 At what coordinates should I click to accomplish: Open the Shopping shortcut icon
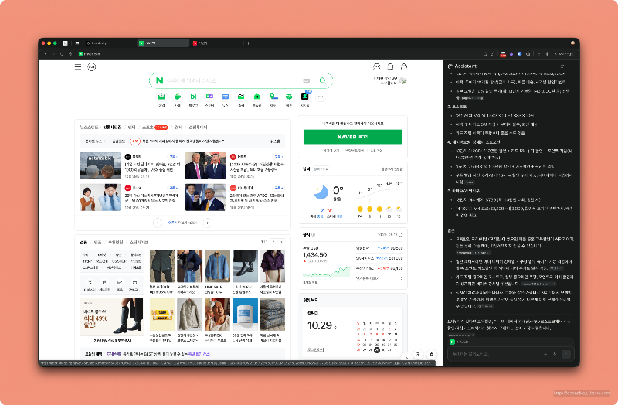coord(209,97)
